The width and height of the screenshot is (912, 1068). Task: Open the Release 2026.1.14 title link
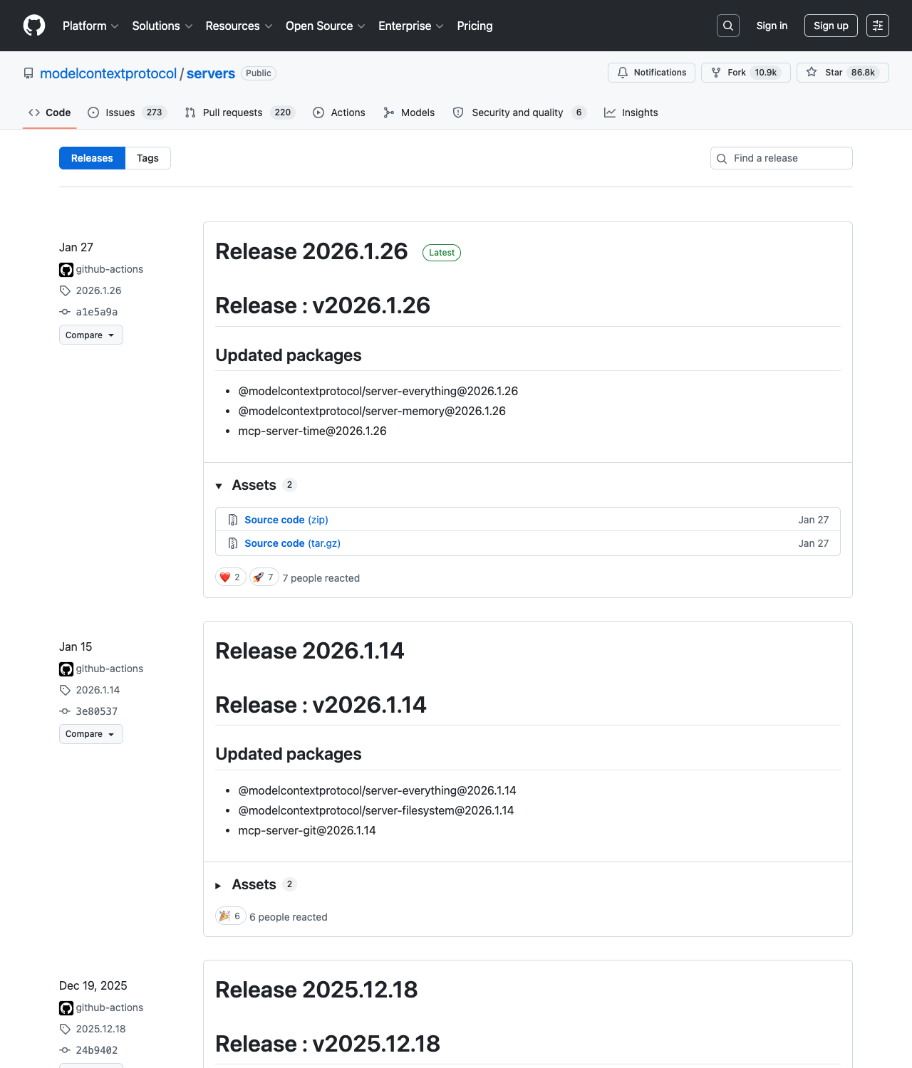click(x=310, y=650)
